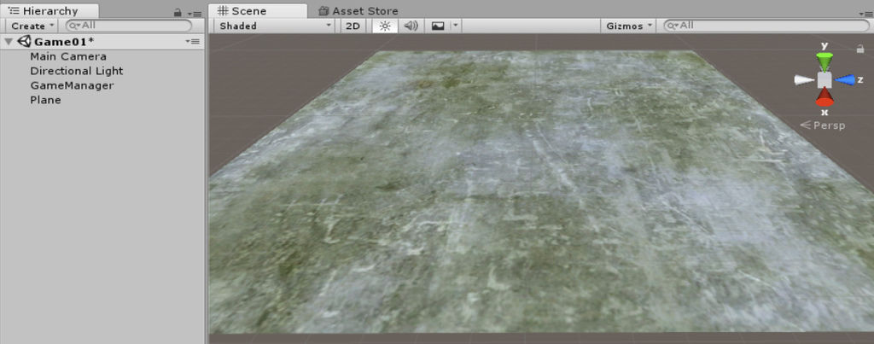
Task: Toggle Persp projection label
Action: pos(823,125)
